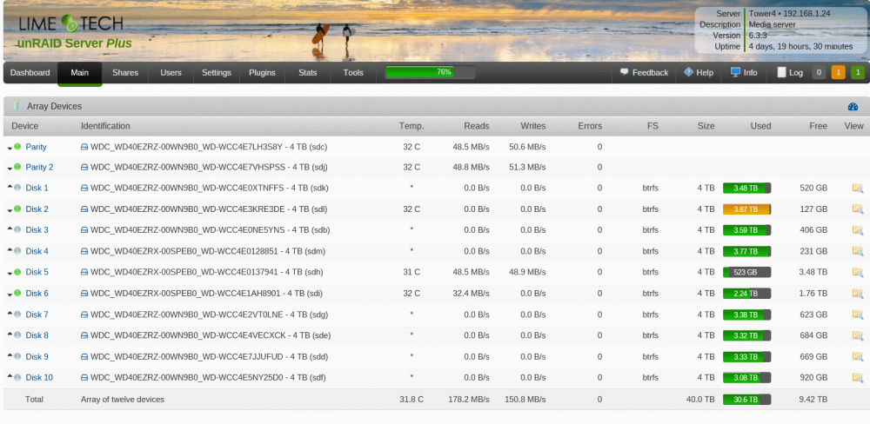Open the Disk 1 device link
Image resolution: width=870 pixels, height=424 pixels.
pos(37,188)
